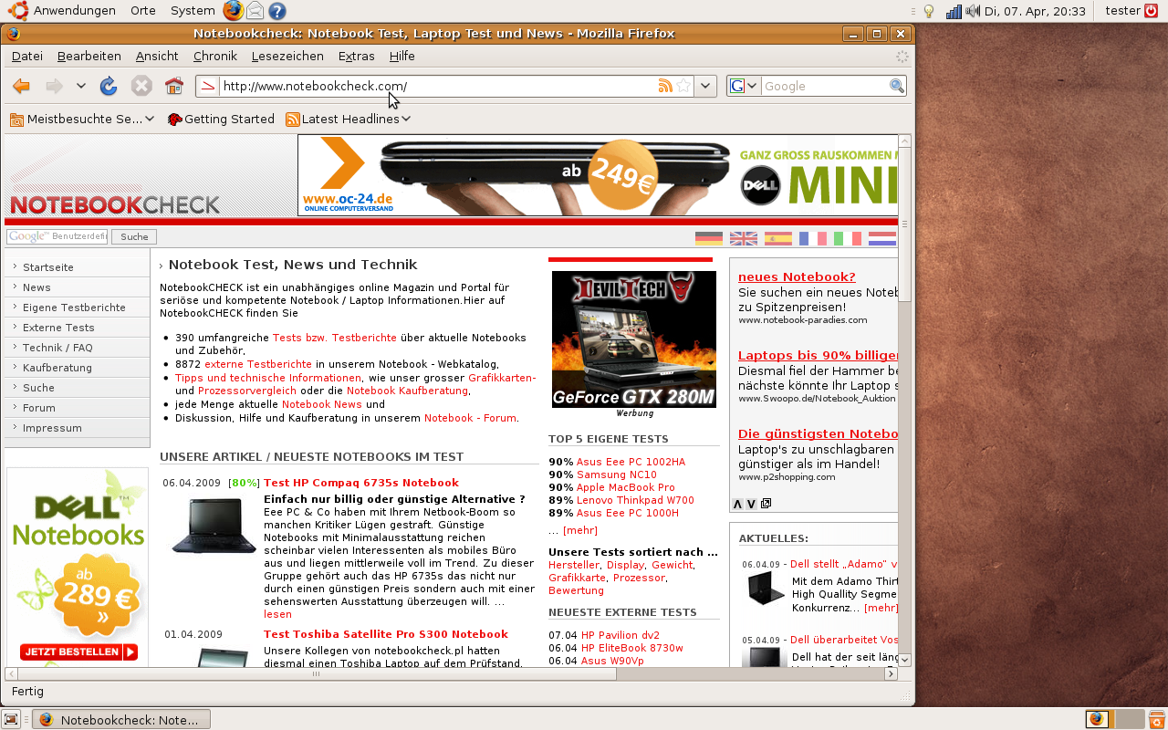Open the Bearbeiten menu

(89, 56)
